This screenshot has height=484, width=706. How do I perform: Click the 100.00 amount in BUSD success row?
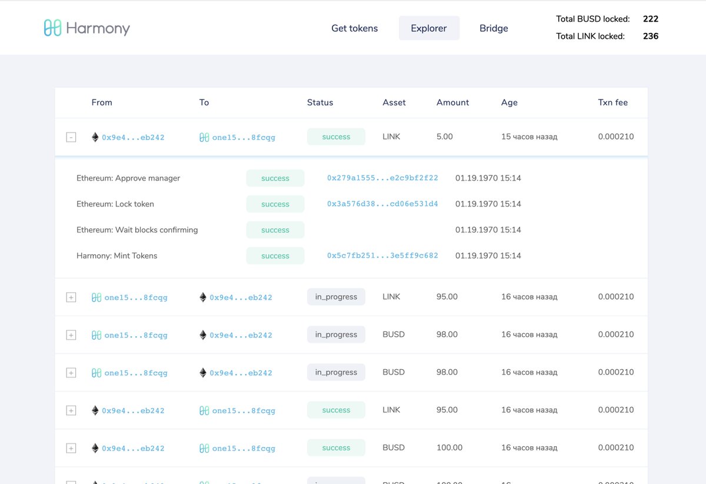449,447
